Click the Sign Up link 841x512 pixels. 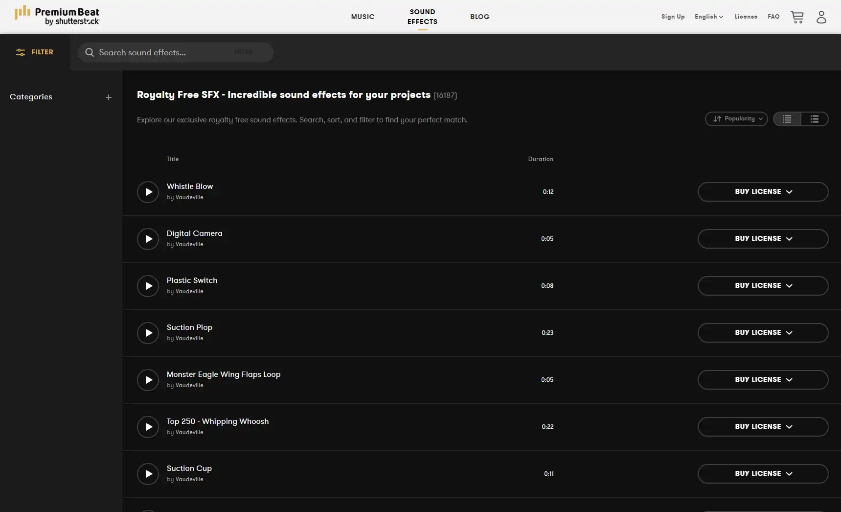click(x=673, y=17)
